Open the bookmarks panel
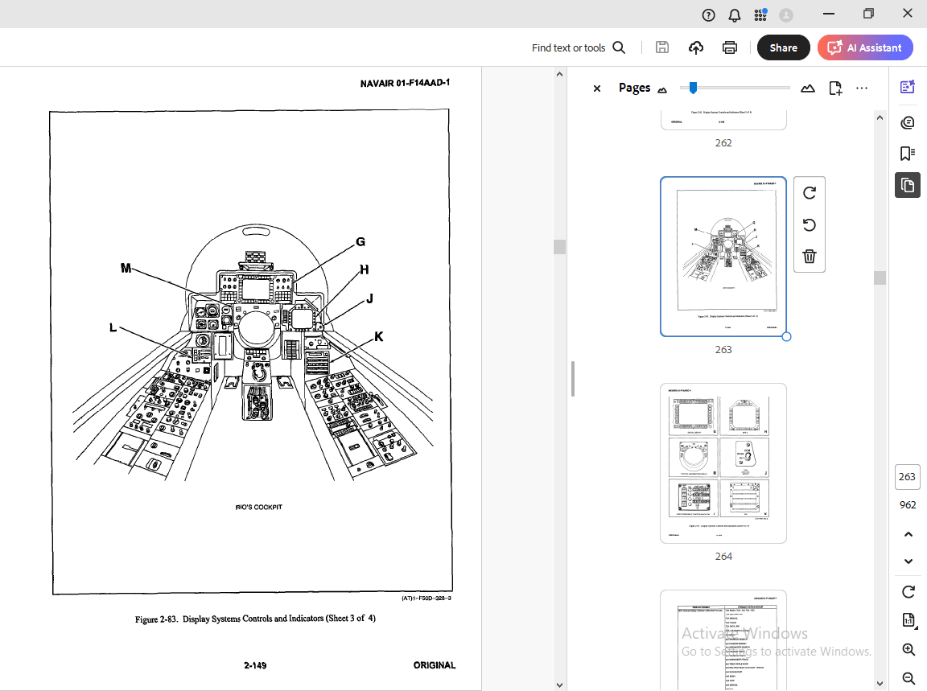This screenshot has width=927, height=691. click(x=907, y=153)
